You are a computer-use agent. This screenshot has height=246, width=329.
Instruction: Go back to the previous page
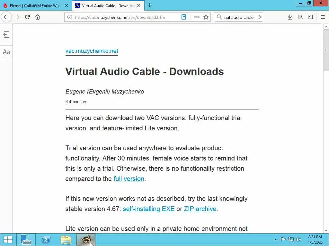click(x=6, y=17)
